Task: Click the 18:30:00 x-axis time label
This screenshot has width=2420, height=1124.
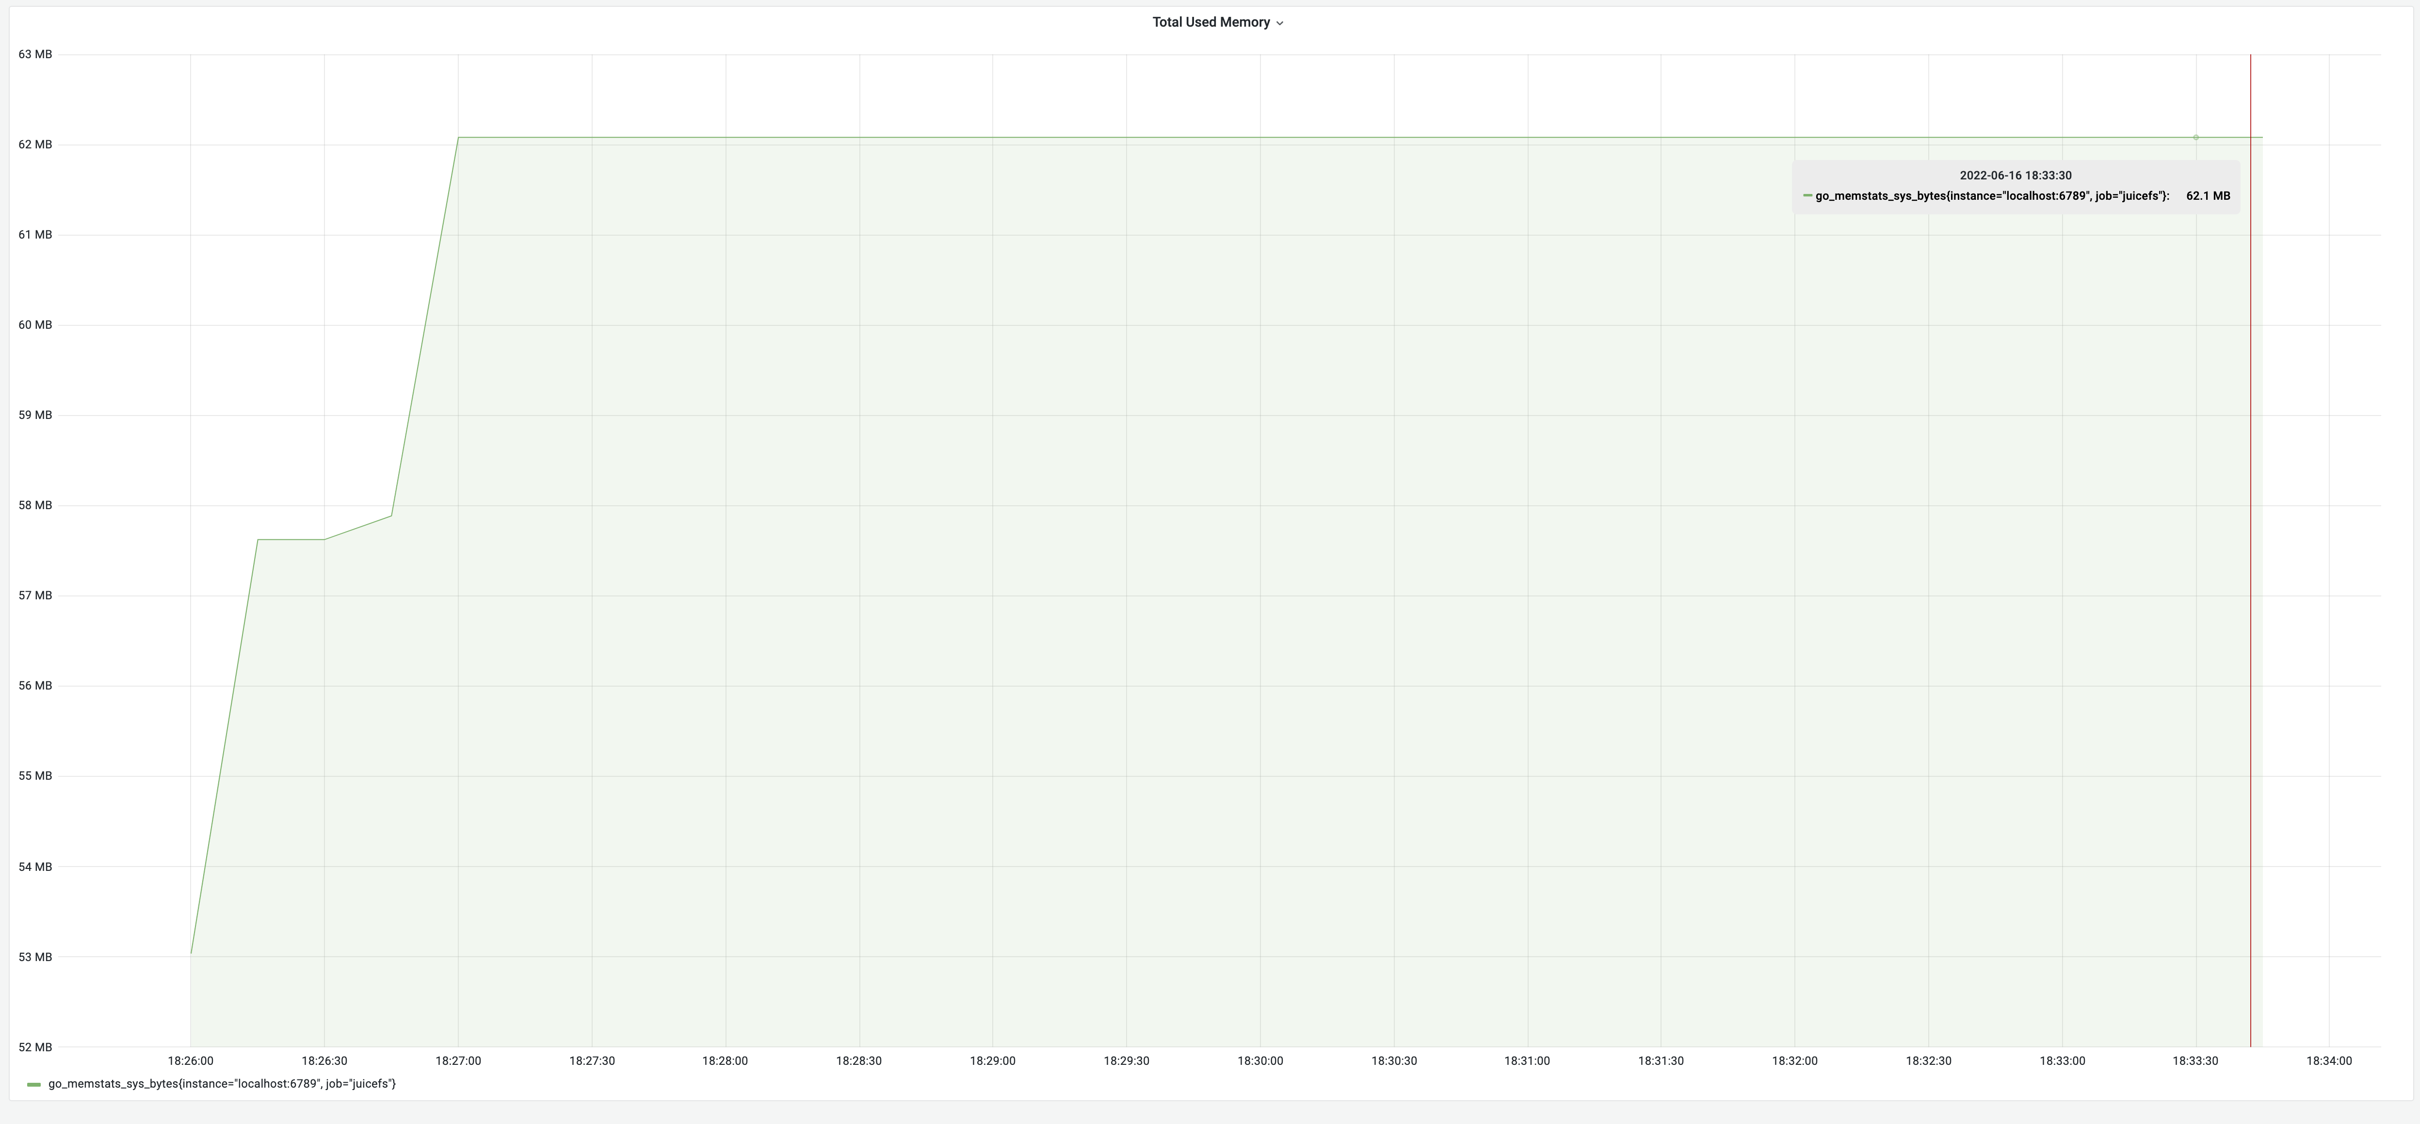Action: click(x=1260, y=1061)
